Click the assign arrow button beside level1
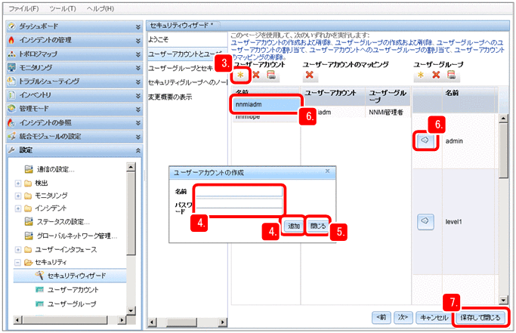The image size is (516, 333). click(x=425, y=221)
